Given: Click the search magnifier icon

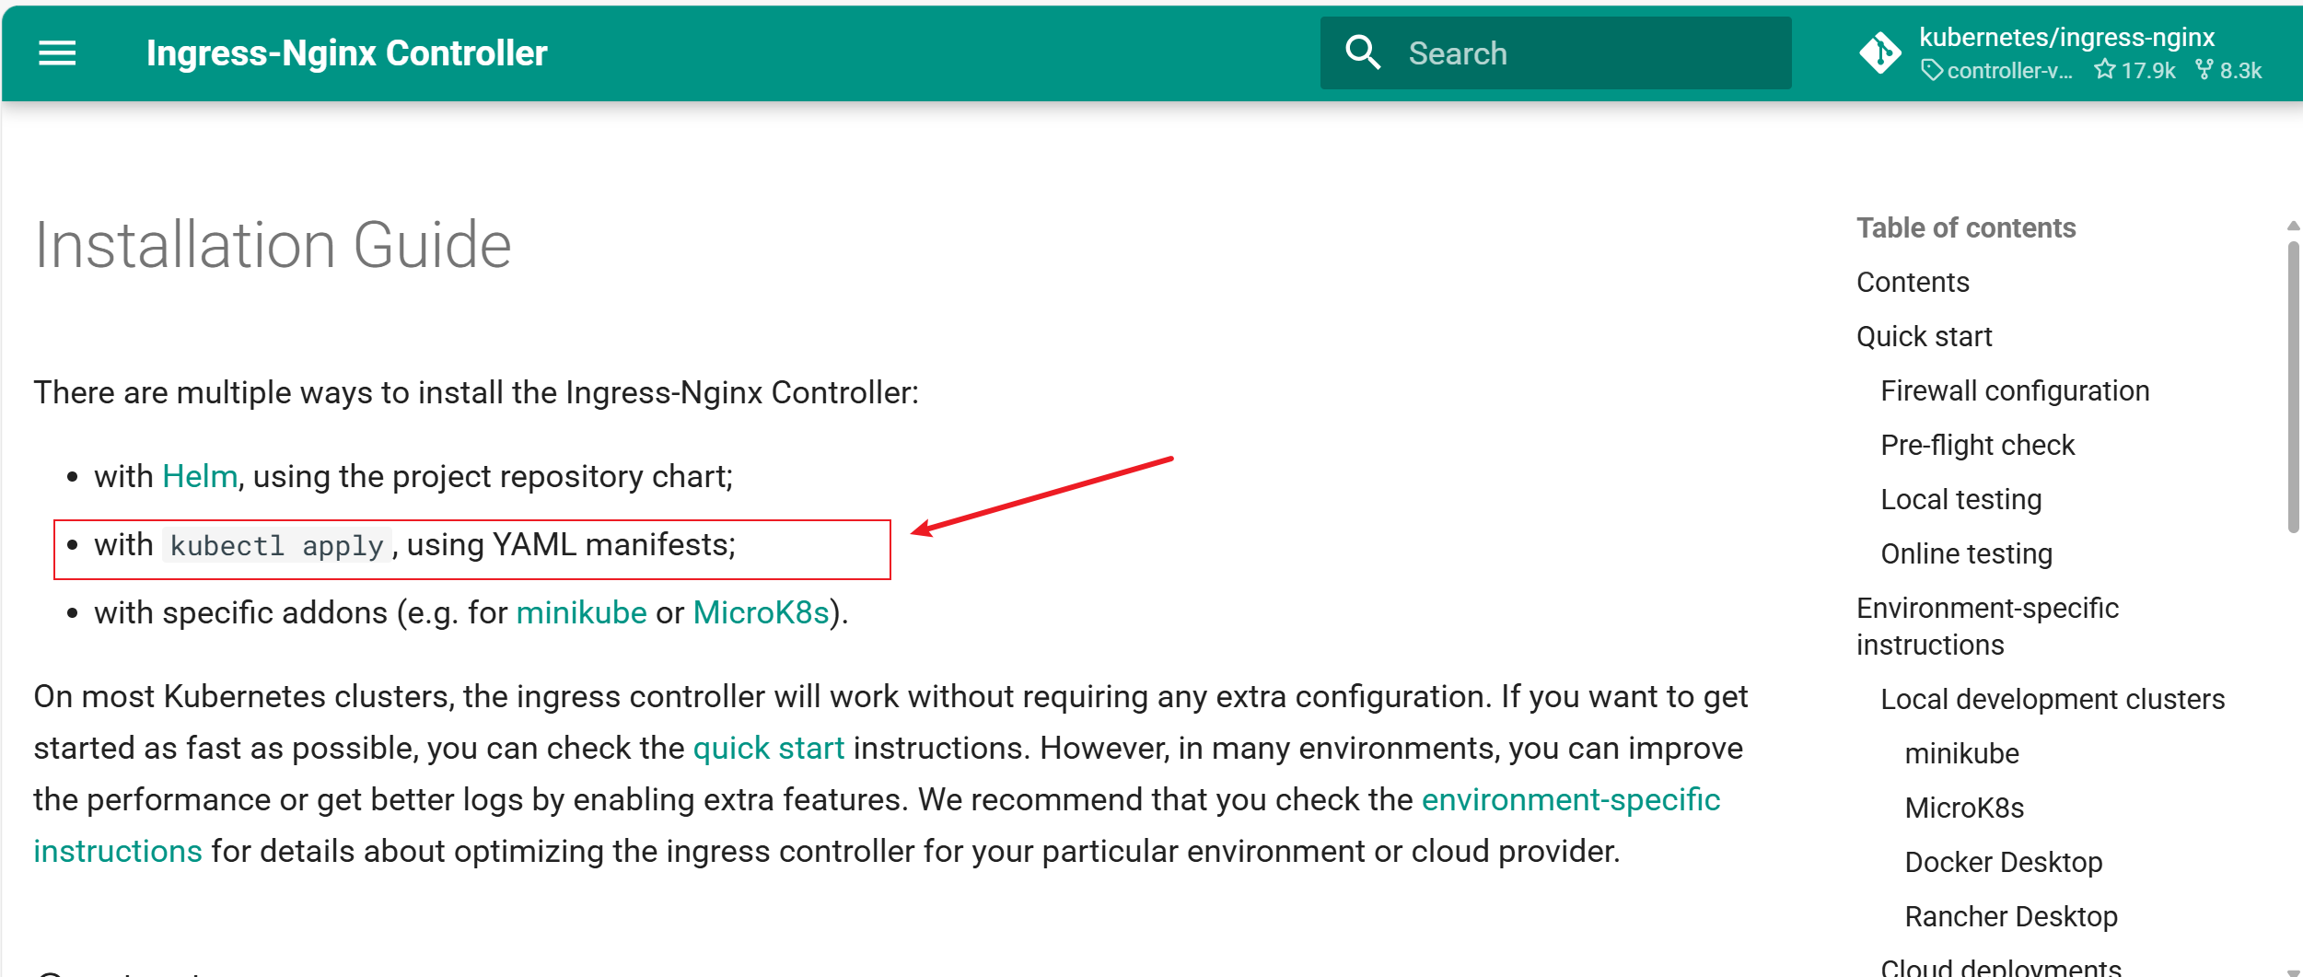Looking at the screenshot, I should pos(1363,52).
